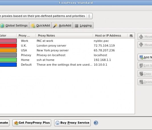Select the Home proxy name
Image resolution: width=152 pixels, height=130 pixels.
tap(25, 60)
